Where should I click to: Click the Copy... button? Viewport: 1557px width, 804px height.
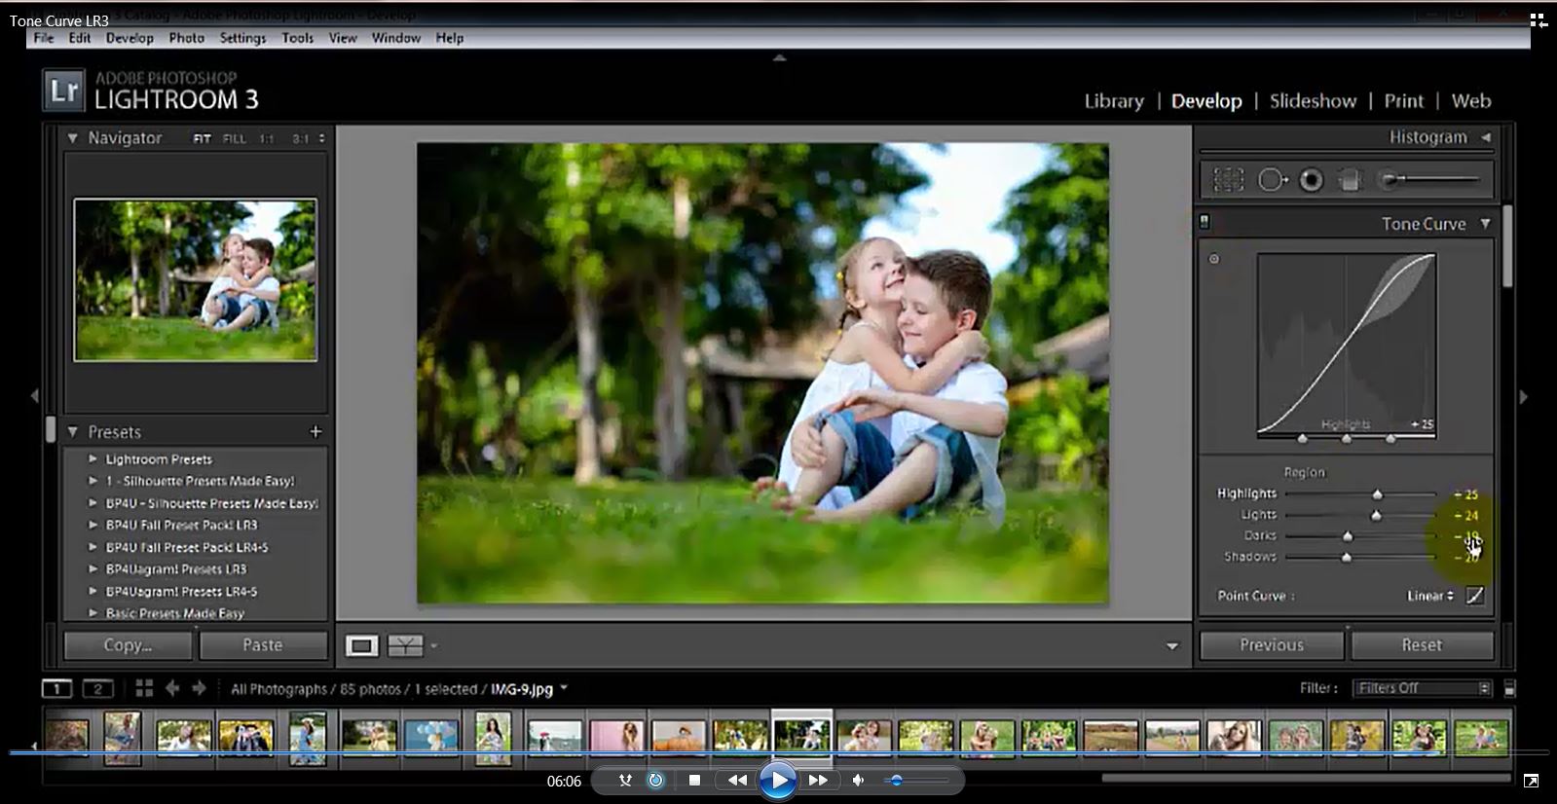[128, 644]
